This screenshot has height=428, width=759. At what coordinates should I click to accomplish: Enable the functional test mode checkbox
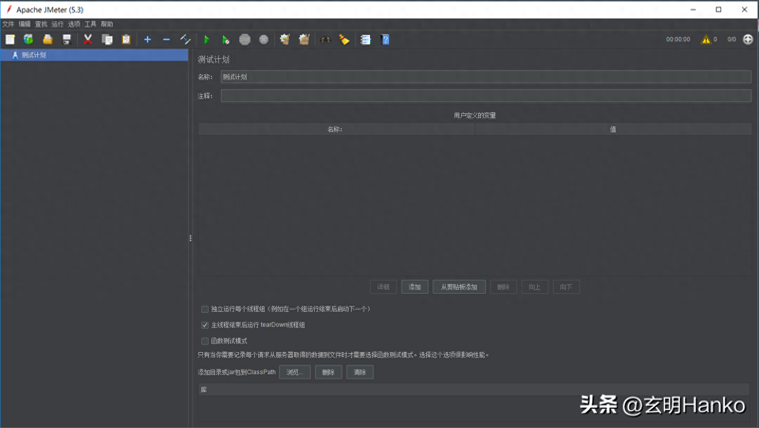[x=205, y=341]
